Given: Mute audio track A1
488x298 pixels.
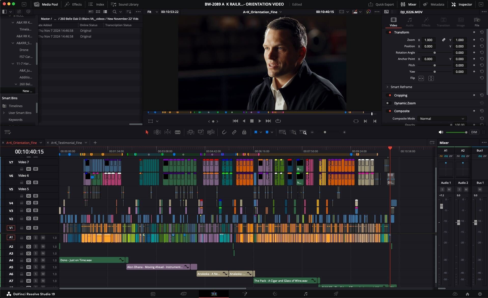Looking at the screenshot, I should [43, 238].
